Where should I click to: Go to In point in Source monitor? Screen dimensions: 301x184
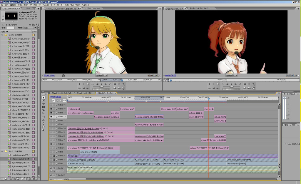(x=79, y=88)
